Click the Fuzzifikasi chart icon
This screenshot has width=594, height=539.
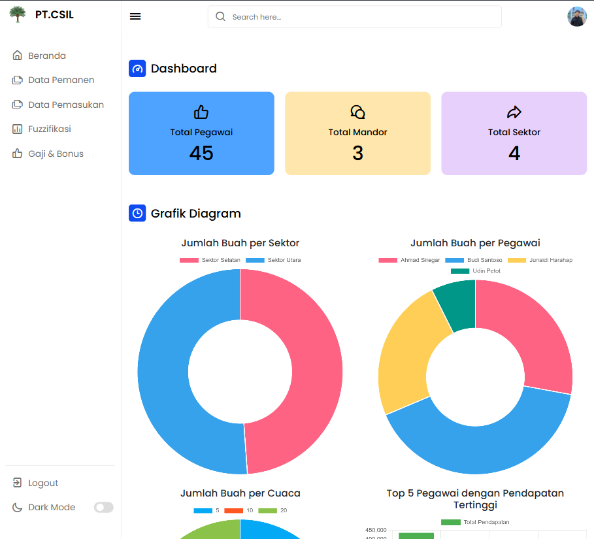click(x=17, y=129)
